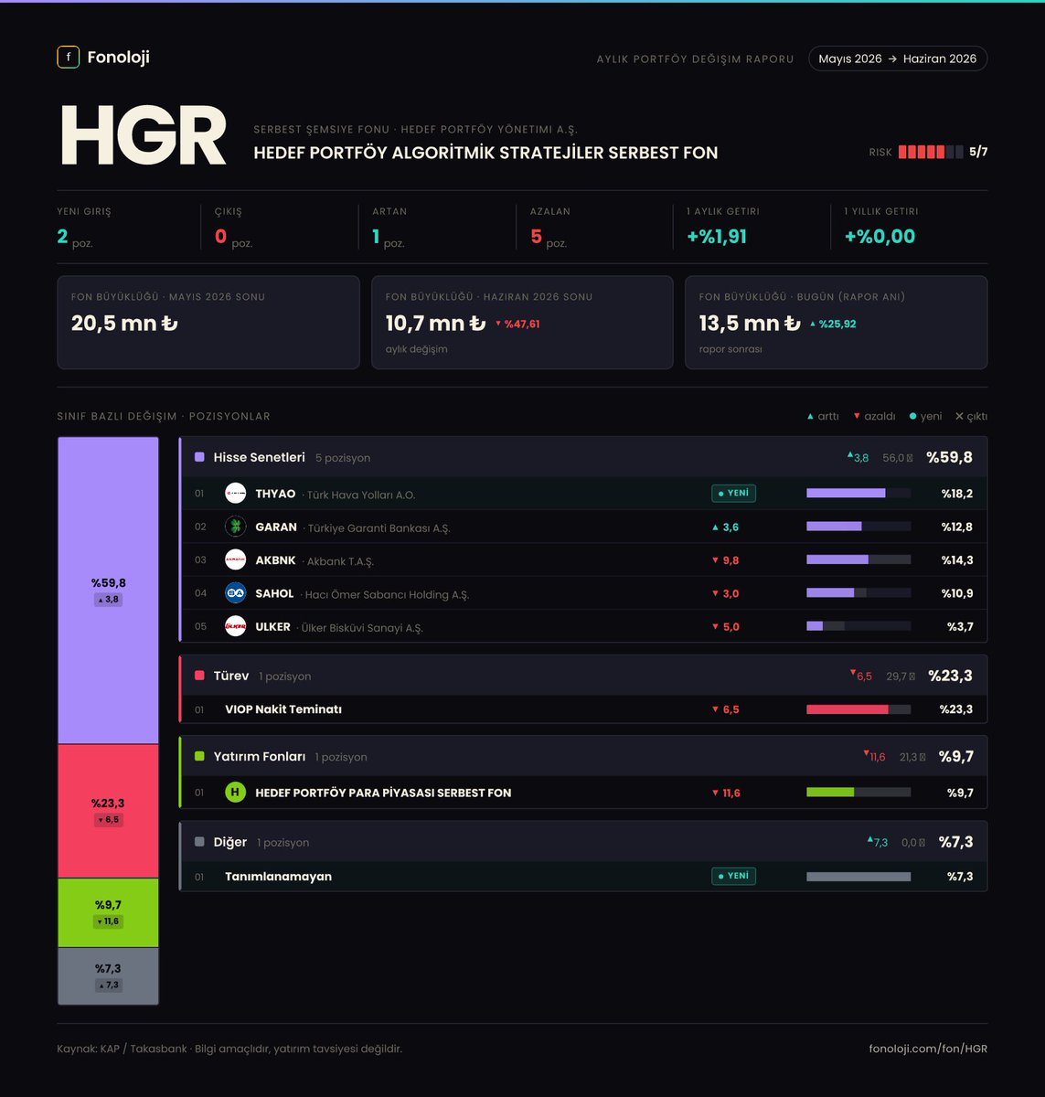Click the Yatırım Fonları section header
The width and height of the screenshot is (1045, 1097).
pos(583,756)
